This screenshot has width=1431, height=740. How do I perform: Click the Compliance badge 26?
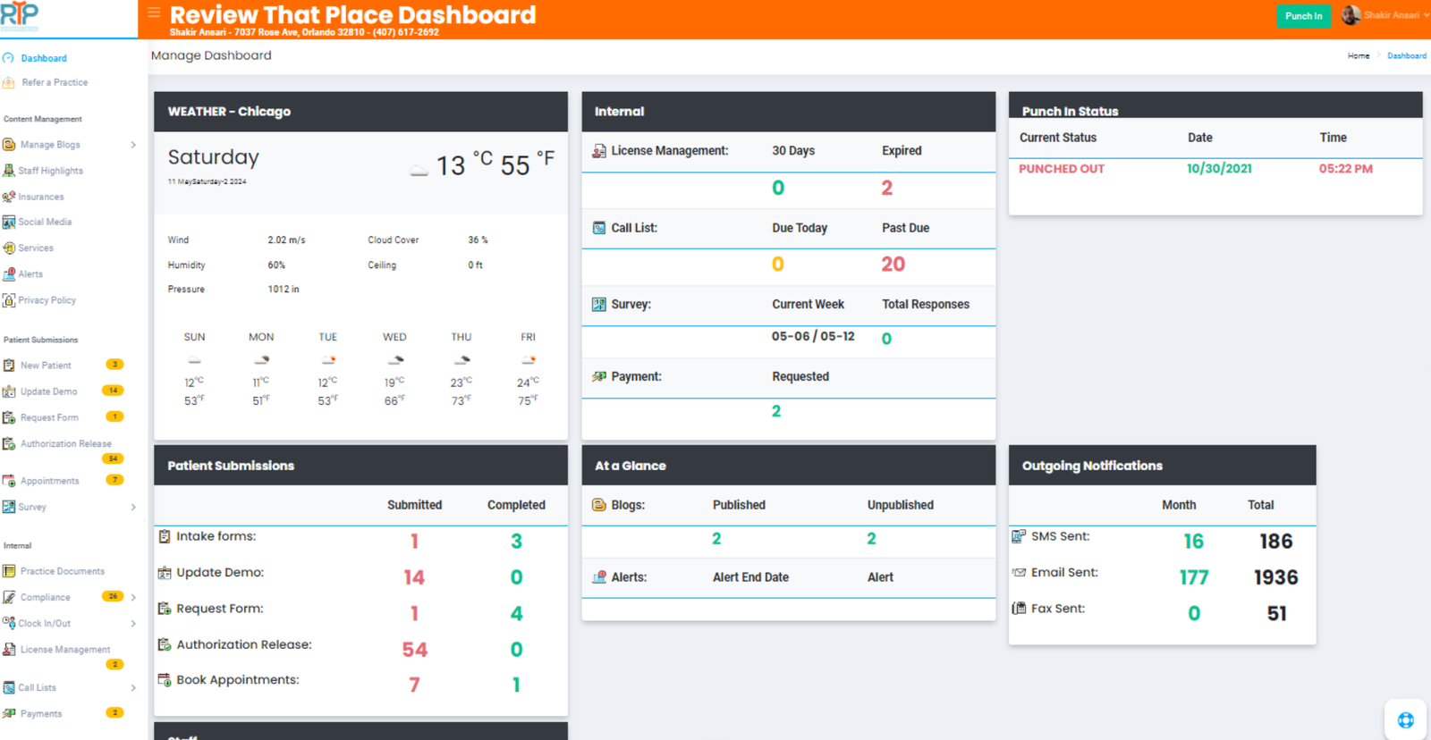click(113, 596)
